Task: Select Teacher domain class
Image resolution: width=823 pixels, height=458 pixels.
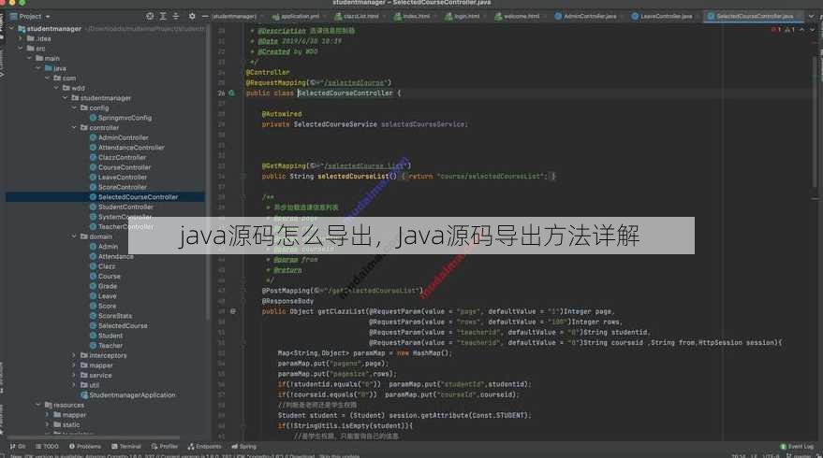Action: pos(106,346)
